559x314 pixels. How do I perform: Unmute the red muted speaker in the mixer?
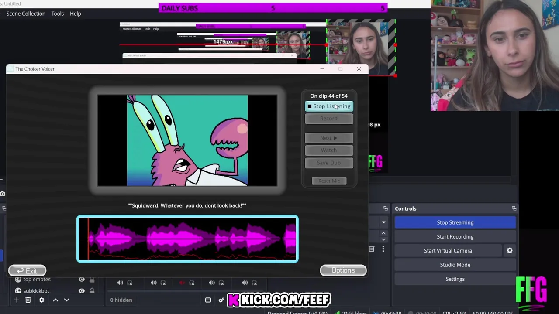click(182, 283)
